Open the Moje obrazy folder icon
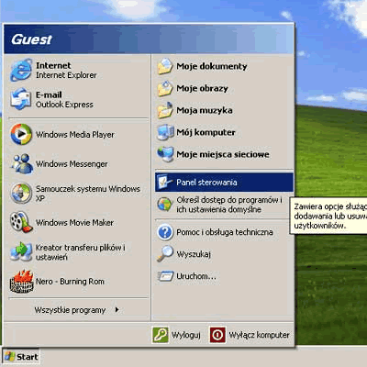 point(165,88)
